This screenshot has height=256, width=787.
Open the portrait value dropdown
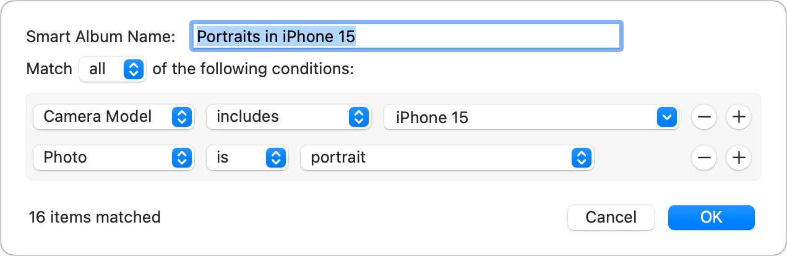point(447,158)
